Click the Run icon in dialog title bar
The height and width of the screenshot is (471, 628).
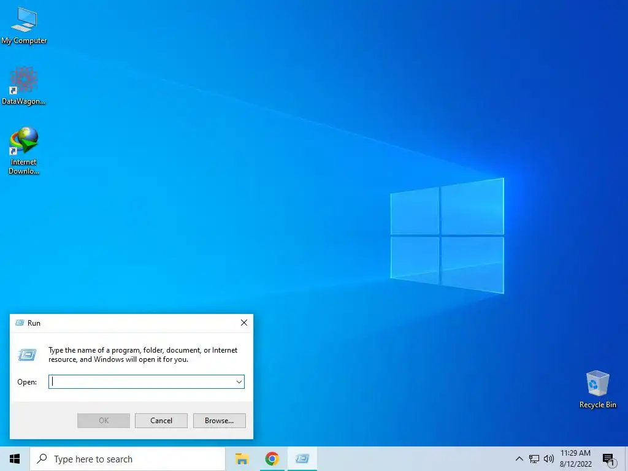(x=19, y=323)
